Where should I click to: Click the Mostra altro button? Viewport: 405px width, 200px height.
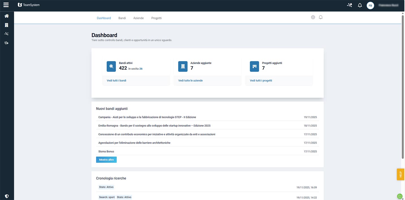pos(106,160)
